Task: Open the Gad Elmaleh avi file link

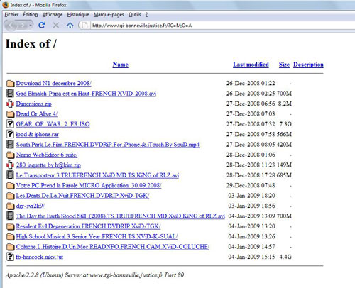Action: point(86,94)
